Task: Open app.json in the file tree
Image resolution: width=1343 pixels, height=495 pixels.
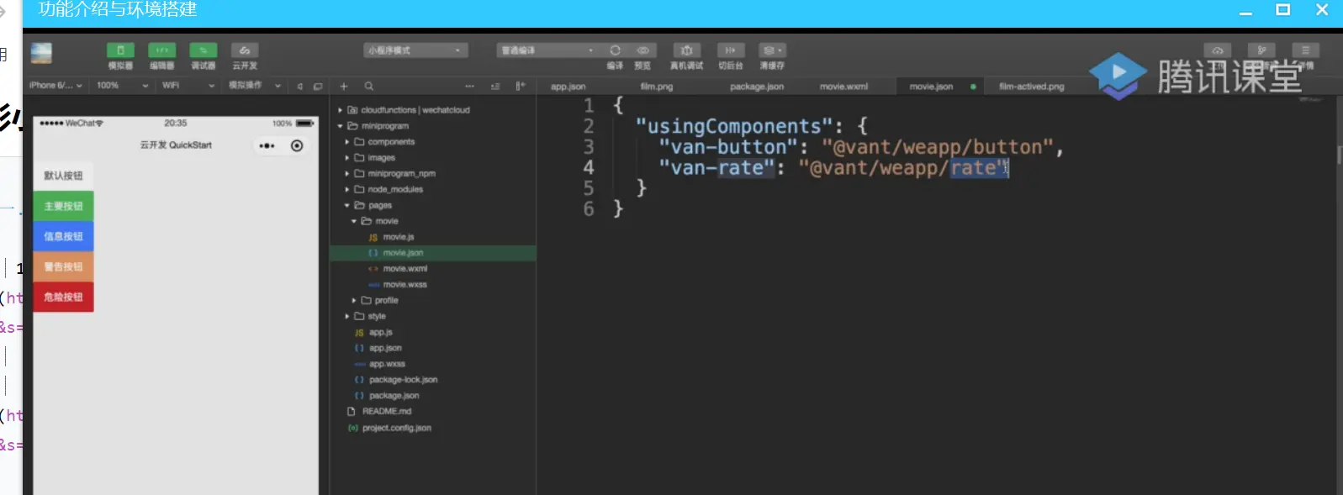Action: (385, 349)
